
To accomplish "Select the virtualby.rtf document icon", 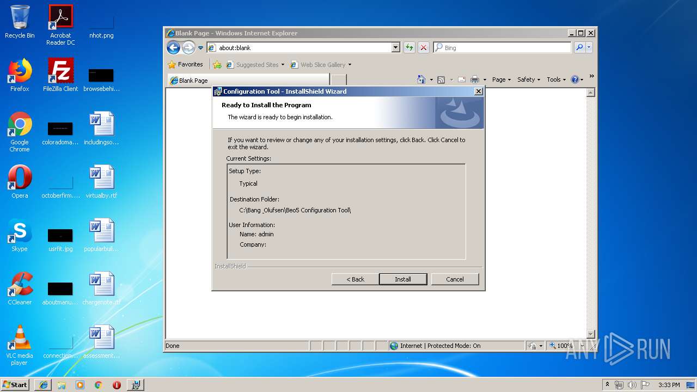I will [101, 182].
